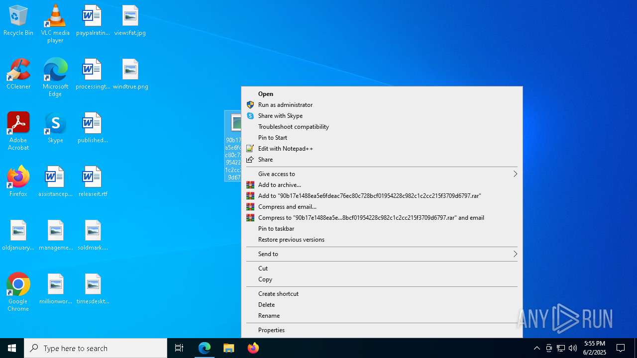Image resolution: width=637 pixels, height=358 pixels.
Task: Choose Run as administrator
Action: tap(382, 105)
